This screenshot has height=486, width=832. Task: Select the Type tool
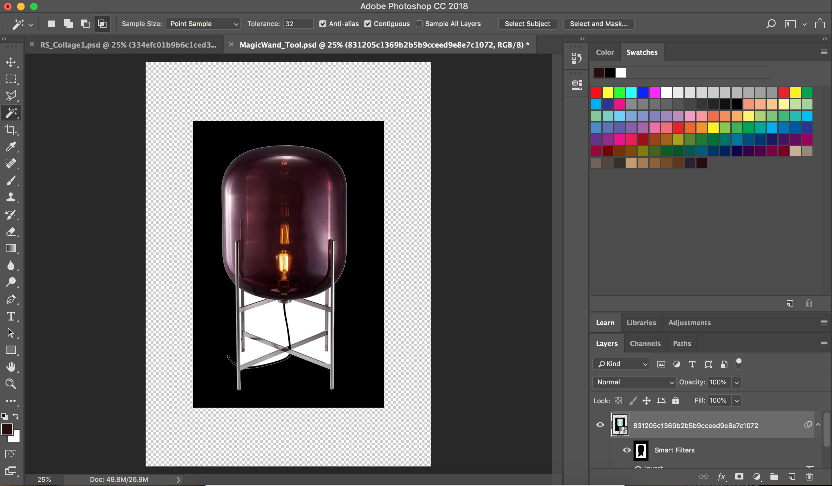[11, 316]
